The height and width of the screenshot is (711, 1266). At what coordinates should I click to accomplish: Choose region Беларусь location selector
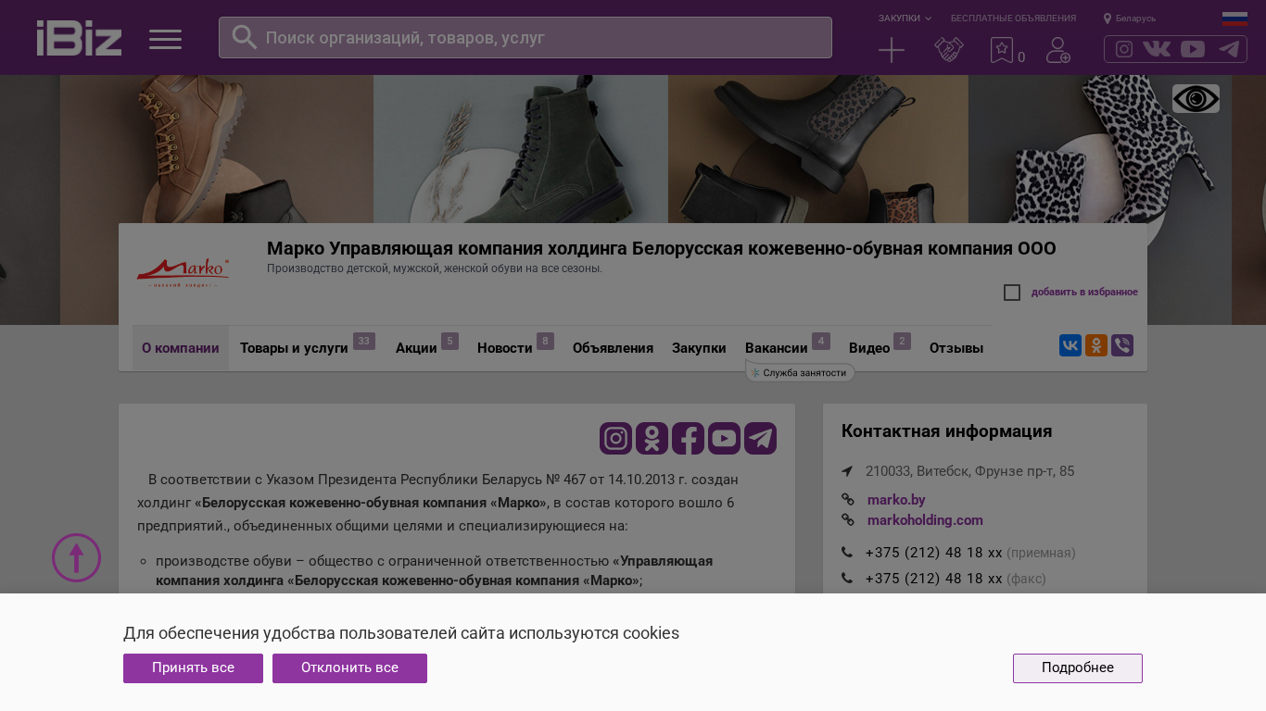[x=1130, y=19]
